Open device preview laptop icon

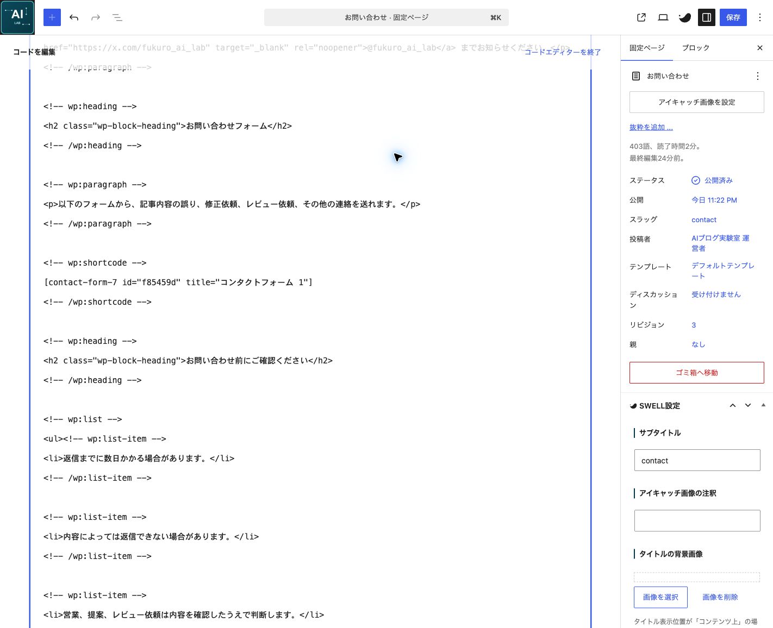point(663,17)
